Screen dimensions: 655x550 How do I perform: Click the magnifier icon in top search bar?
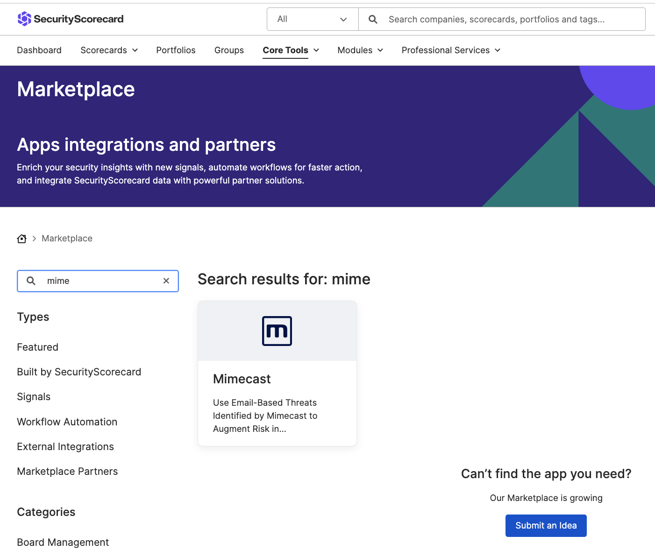372,19
